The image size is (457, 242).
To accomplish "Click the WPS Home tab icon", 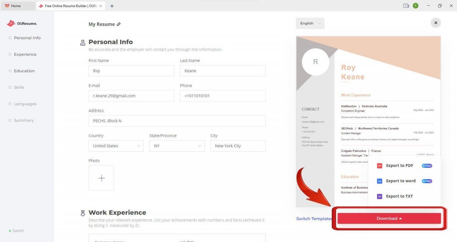I will coord(7,6).
